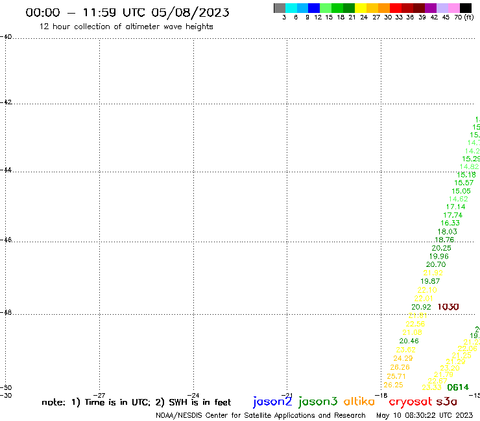The image size is (480, 421).
Task: Click the '-27' longitude axis label
Action: pos(99,395)
